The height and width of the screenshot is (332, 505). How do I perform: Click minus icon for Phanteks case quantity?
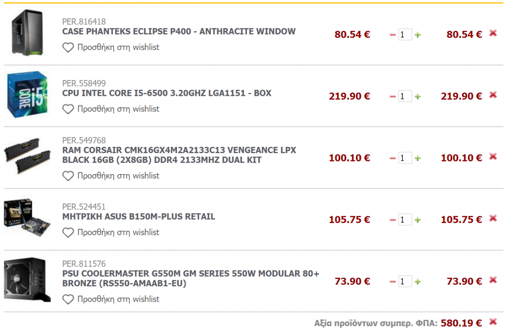point(393,35)
